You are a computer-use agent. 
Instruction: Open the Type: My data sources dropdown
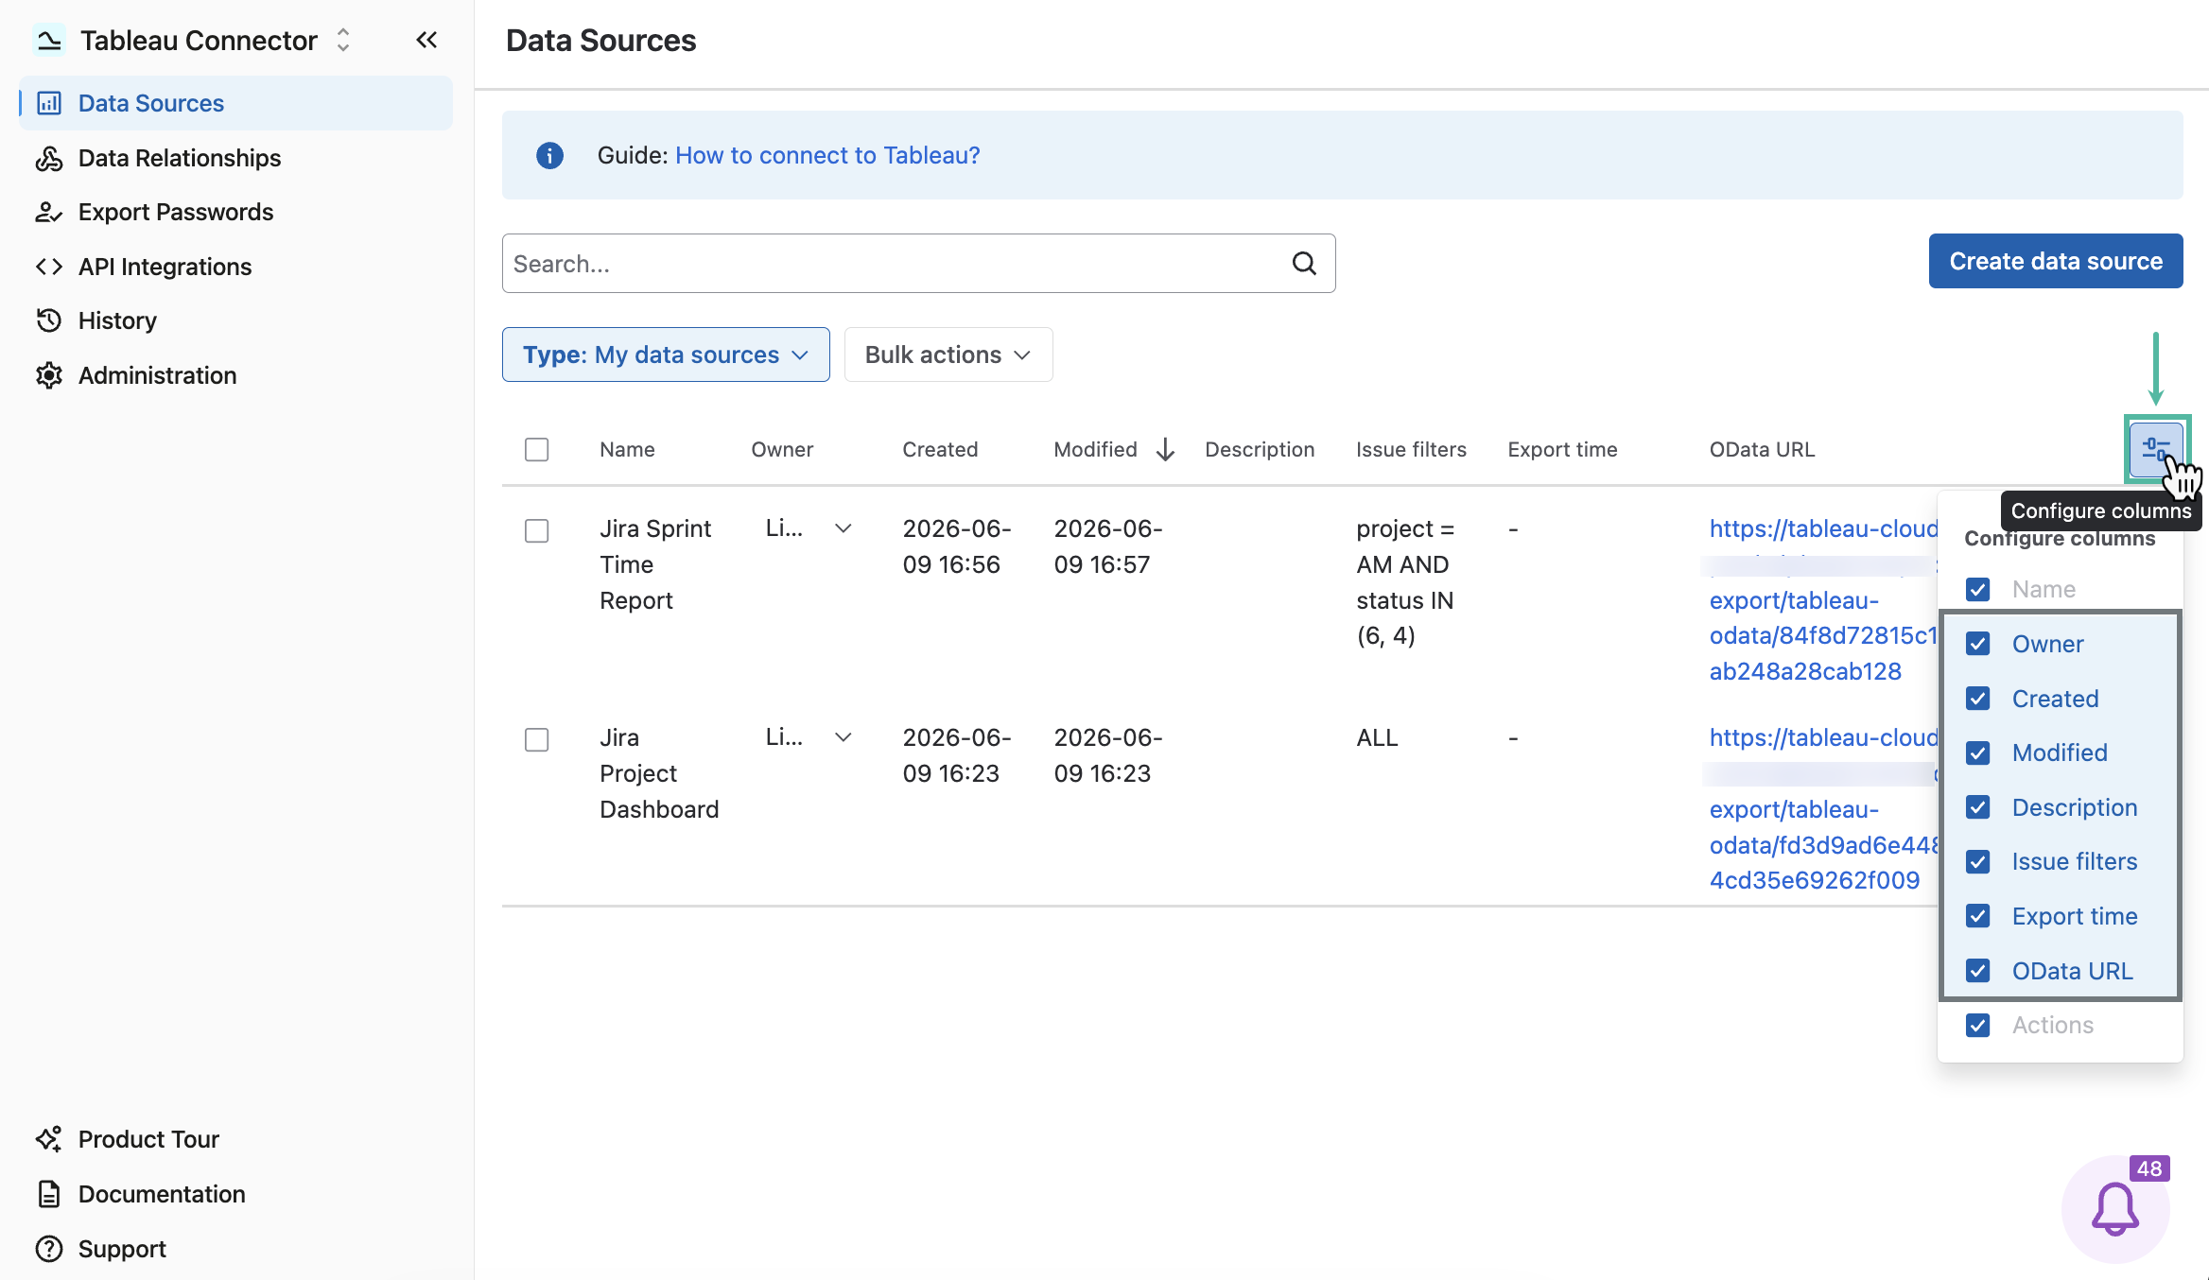[666, 355]
